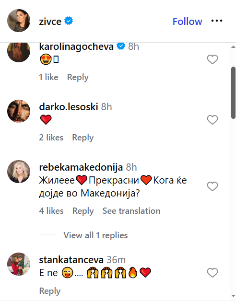Open stankatanceva's profile avatar
This screenshot has width=236, height=301.
pos(19,264)
